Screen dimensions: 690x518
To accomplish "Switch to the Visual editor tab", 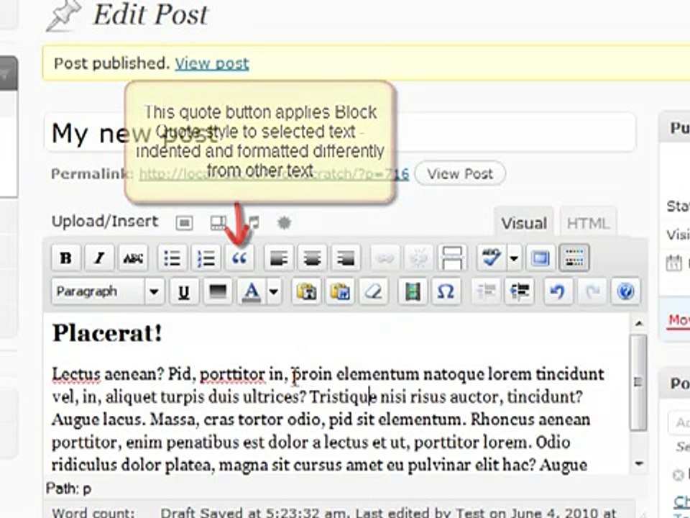I will click(x=524, y=223).
